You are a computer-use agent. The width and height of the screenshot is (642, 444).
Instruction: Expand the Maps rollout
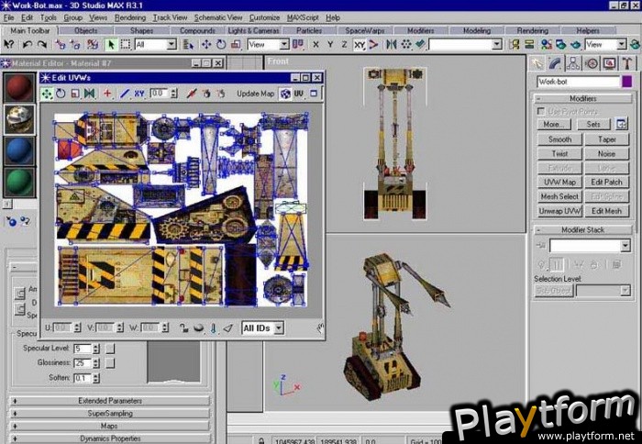pyautogui.click(x=109, y=426)
